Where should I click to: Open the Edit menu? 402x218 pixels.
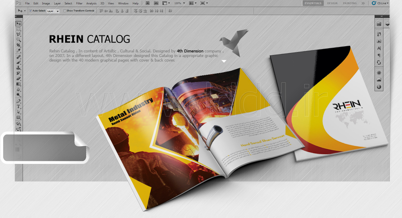point(36,3)
